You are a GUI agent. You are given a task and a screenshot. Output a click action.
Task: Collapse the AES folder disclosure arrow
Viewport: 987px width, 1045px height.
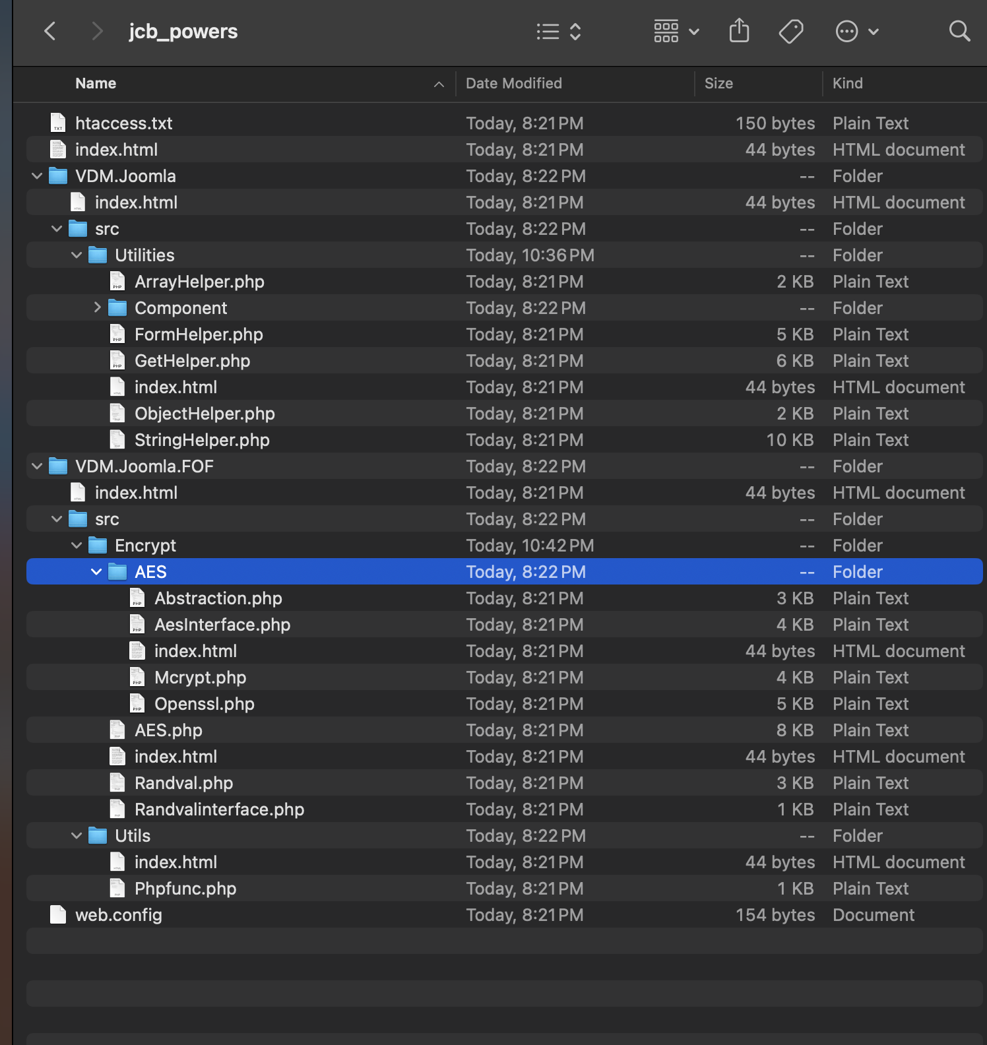tap(96, 572)
